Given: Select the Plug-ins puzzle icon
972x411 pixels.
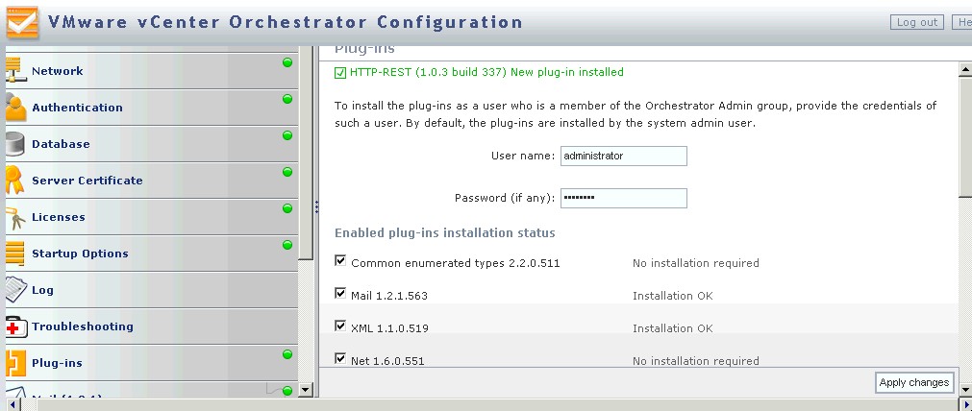Looking at the screenshot, I should tap(15, 363).
